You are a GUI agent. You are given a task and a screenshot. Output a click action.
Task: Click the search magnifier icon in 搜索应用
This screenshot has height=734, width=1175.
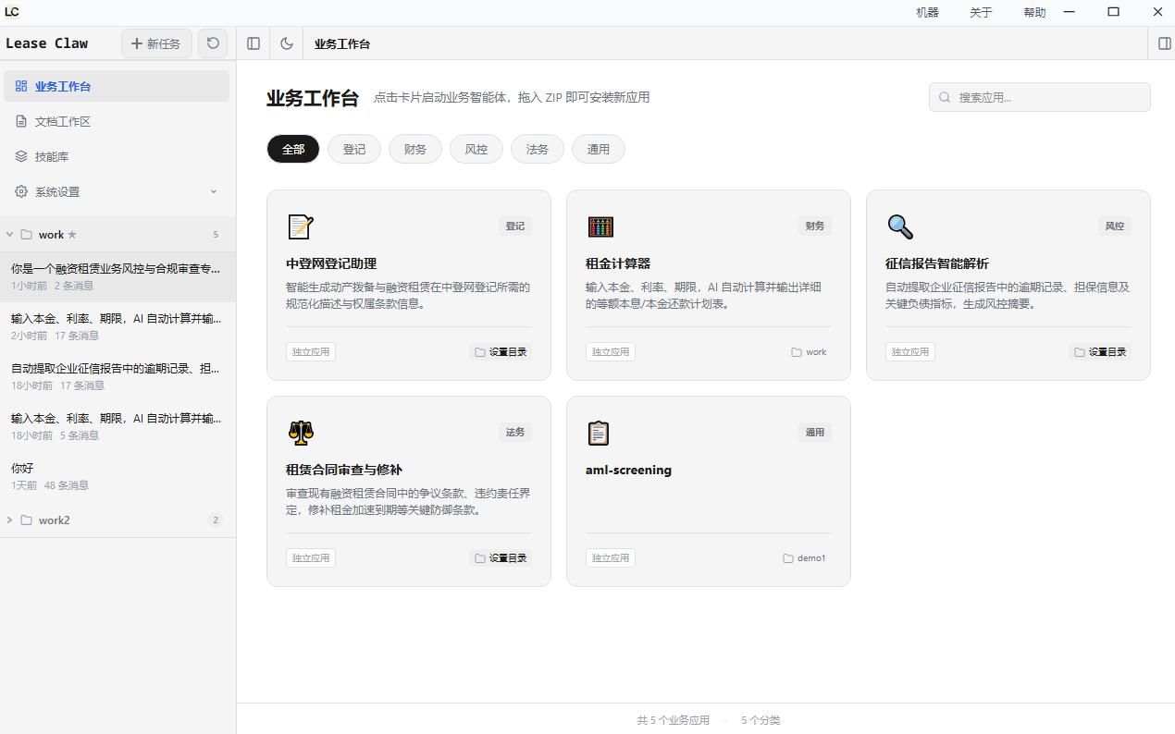[x=945, y=97]
